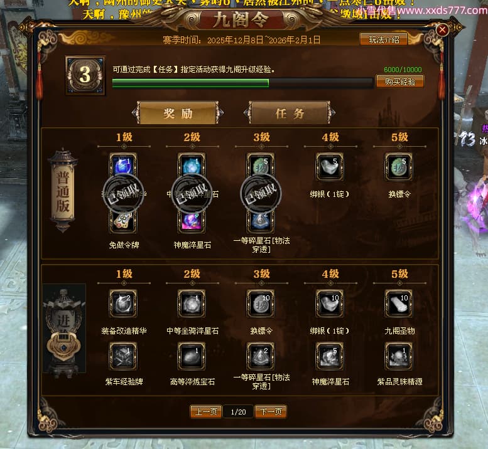Select the 九阁圣物 reward icon
The height and width of the screenshot is (449, 488).
(x=399, y=304)
